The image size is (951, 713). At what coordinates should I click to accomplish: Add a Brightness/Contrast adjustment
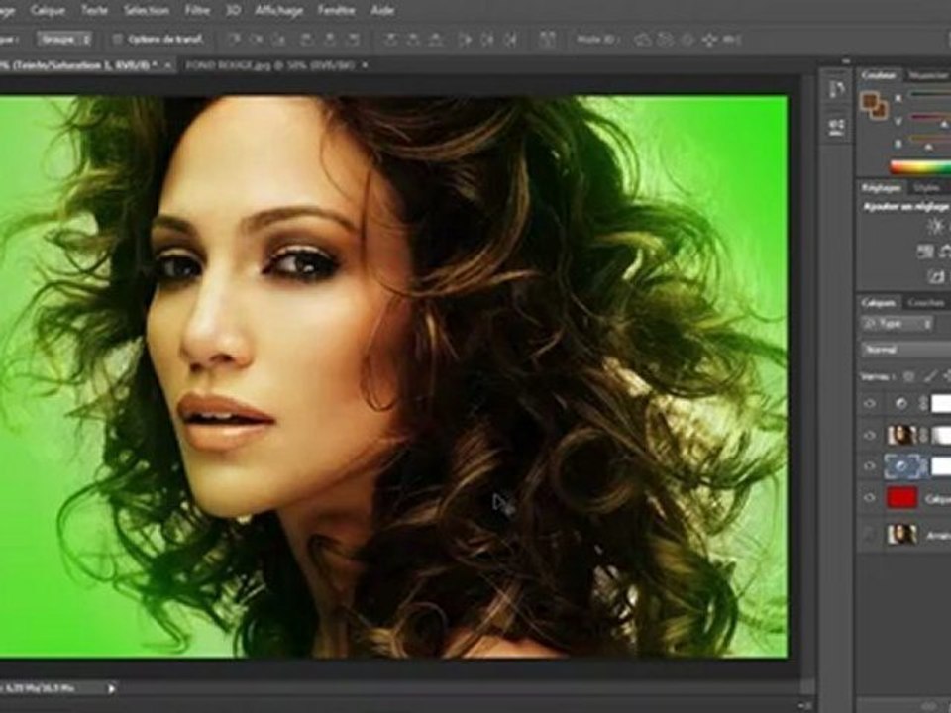click(x=936, y=226)
